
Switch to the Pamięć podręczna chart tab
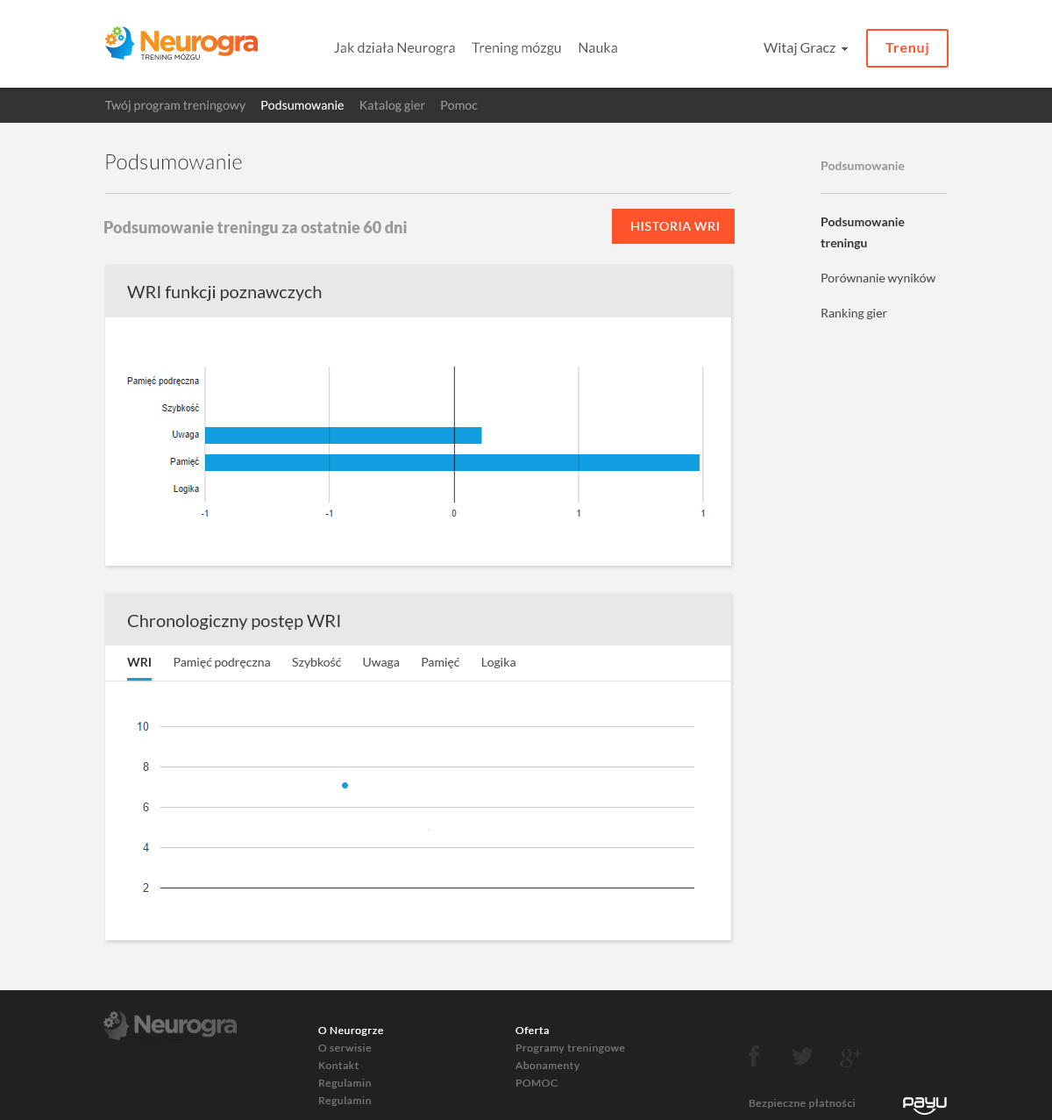(x=222, y=663)
